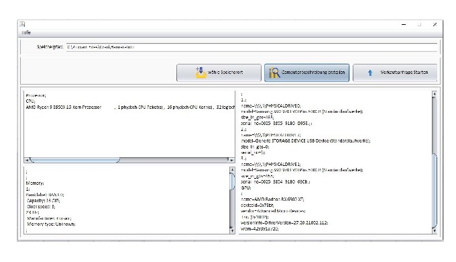Click the serial_no line ending 63CB
The image size is (456, 262).
point(276,182)
